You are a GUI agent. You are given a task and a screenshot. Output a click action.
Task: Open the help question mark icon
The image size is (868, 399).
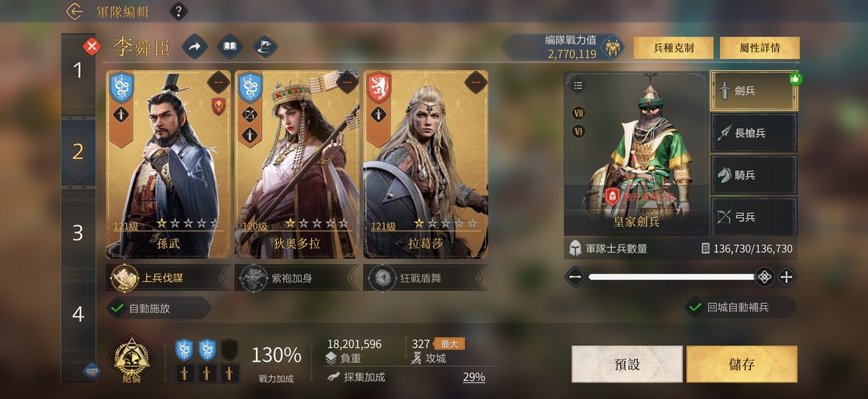pos(178,11)
